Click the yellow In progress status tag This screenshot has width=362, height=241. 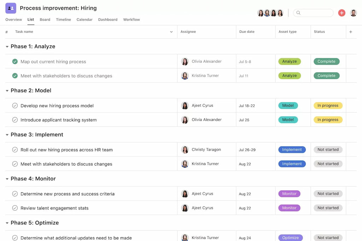point(328,106)
